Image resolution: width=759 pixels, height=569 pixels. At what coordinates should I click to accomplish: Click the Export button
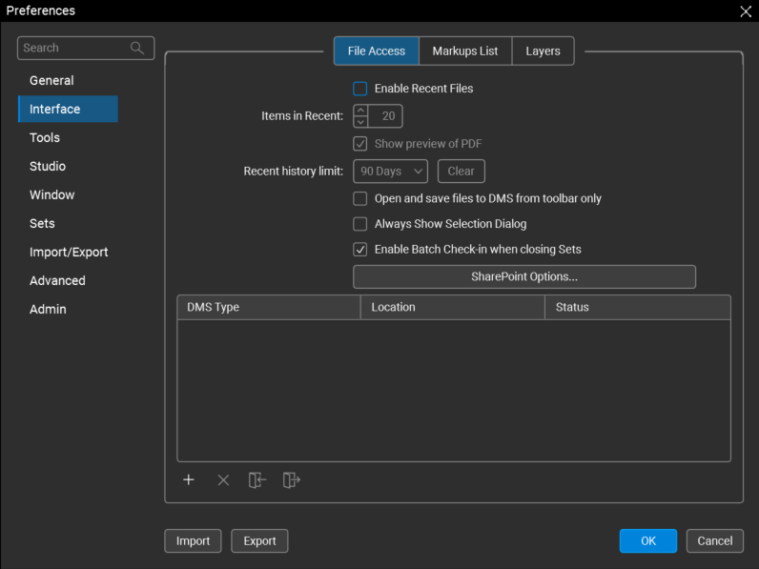pyautogui.click(x=259, y=541)
